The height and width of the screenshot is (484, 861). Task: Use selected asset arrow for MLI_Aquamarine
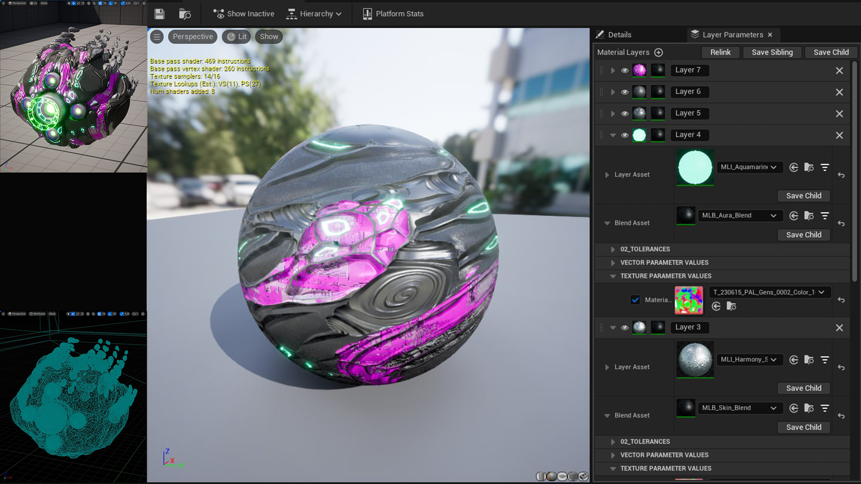pos(793,167)
